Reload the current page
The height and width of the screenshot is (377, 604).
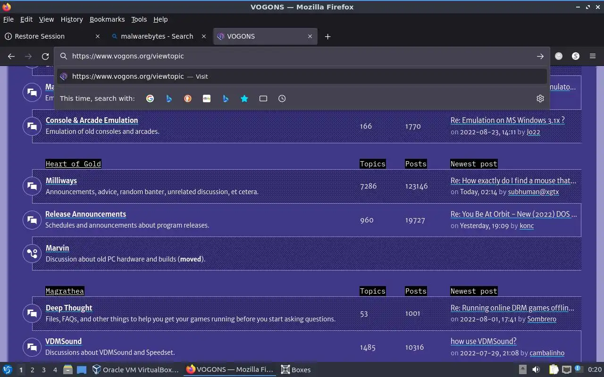[x=45, y=56]
